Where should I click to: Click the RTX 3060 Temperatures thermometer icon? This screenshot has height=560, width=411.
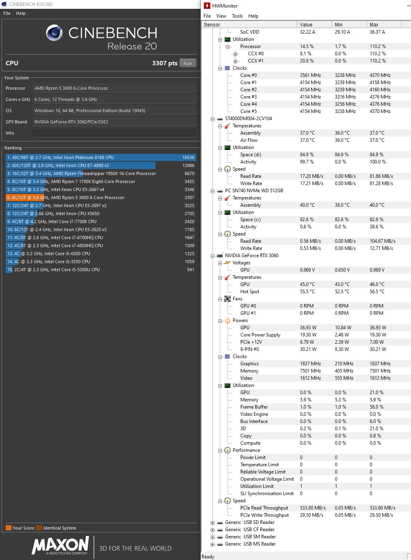point(228,277)
